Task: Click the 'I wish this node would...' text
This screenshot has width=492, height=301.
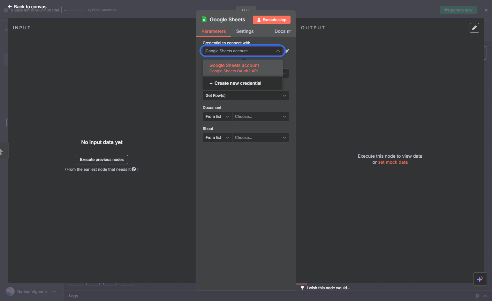Action: pyautogui.click(x=329, y=288)
